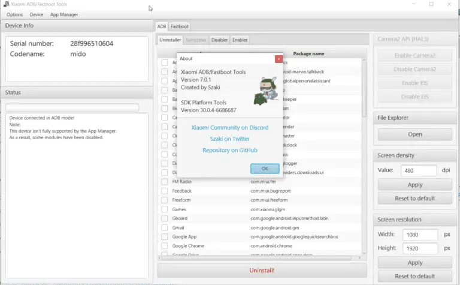Viewport: 460px width, 285px height.
Task: Open the App Manager menu
Action: [x=64, y=14]
